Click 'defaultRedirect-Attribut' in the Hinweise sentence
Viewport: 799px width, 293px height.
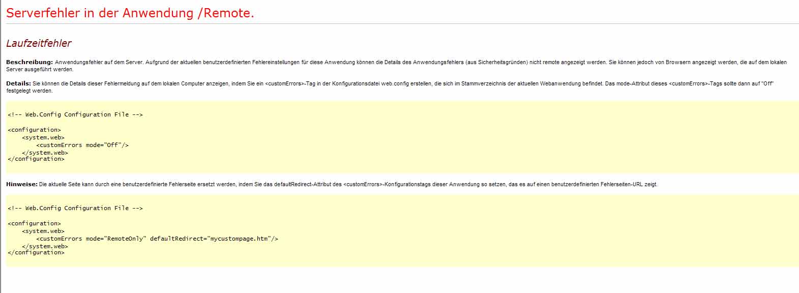[303, 184]
